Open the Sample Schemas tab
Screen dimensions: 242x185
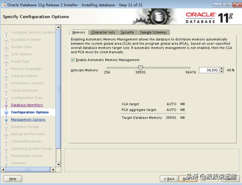pyautogui.click(x=154, y=33)
